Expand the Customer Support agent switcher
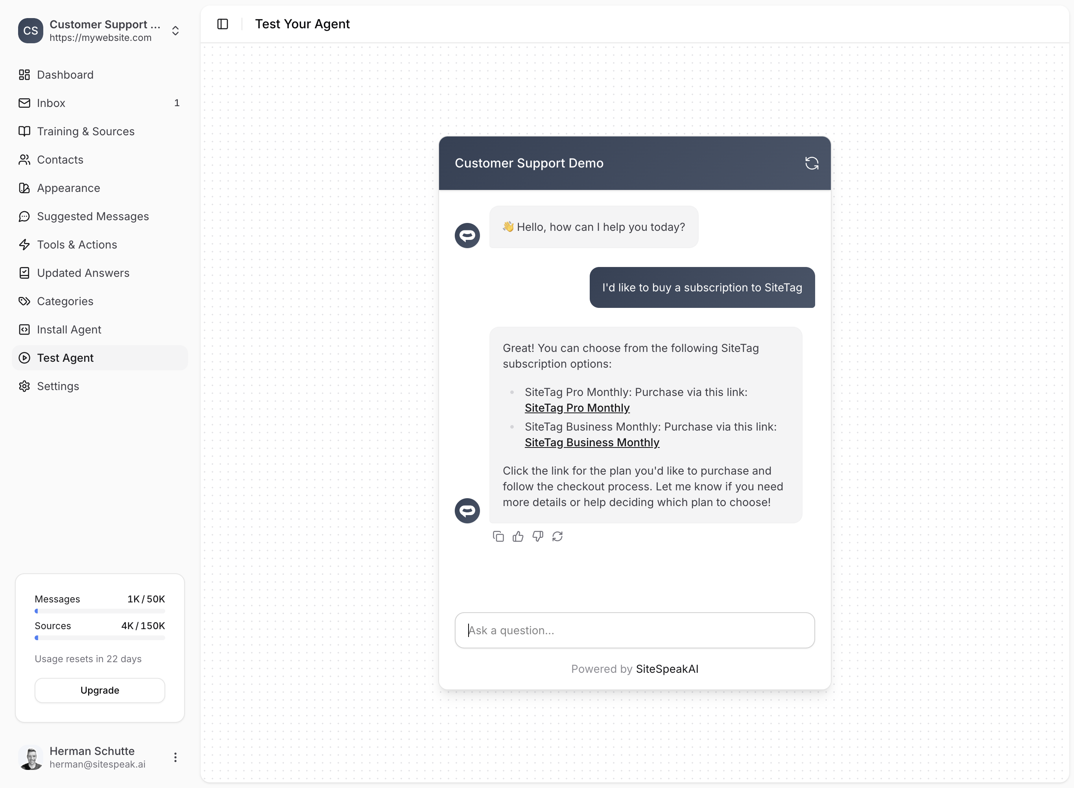1074x788 pixels. pyautogui.click(x=175, y=31)
